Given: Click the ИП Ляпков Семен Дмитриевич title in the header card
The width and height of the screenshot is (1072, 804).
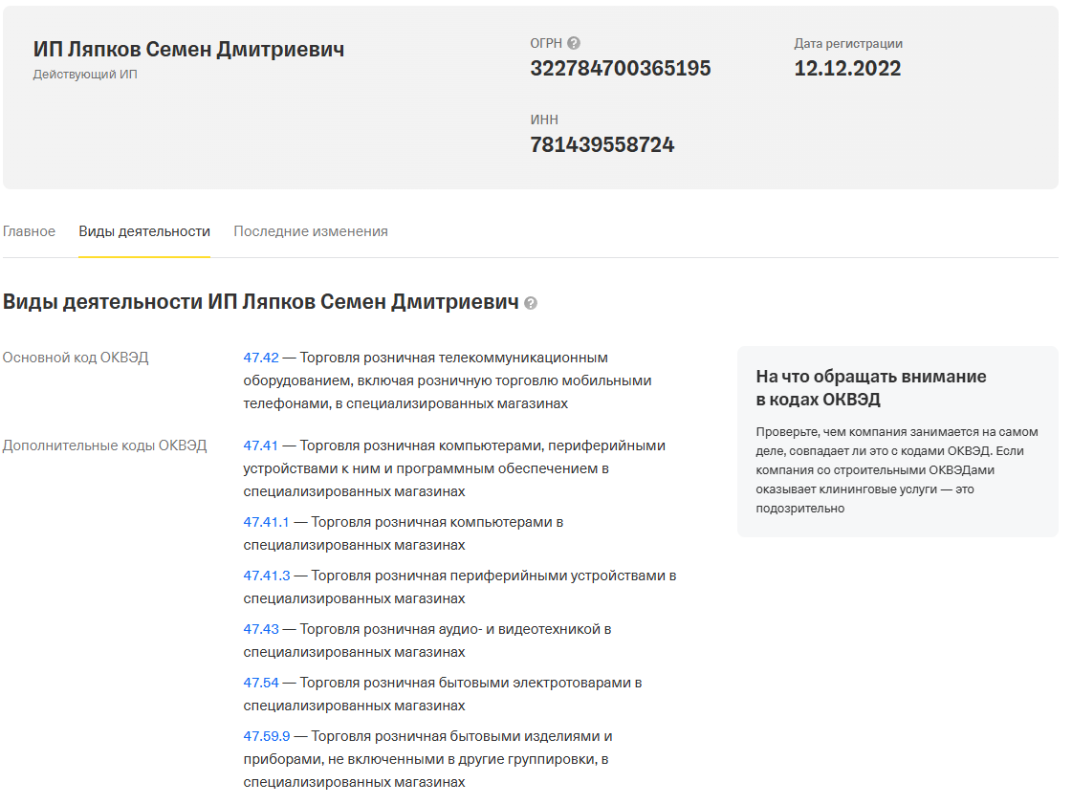Looking at the screenshot, I should [x=188, y=50].
